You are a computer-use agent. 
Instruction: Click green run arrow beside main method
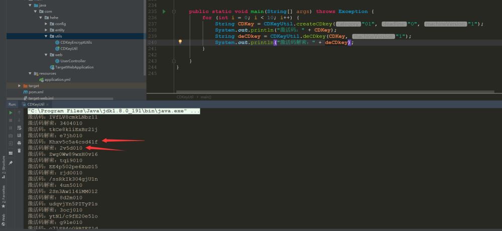coord(164,12)
